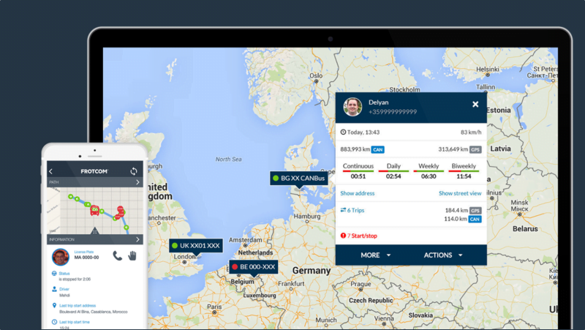This screenshot has width=585, height=330.
Task: Tap the phone call icon for driver
Action: point(118,255)
